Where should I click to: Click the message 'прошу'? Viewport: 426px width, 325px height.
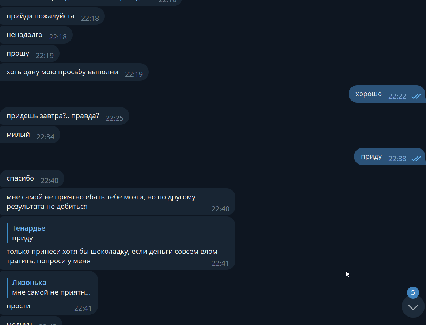[x=18, y=53]
